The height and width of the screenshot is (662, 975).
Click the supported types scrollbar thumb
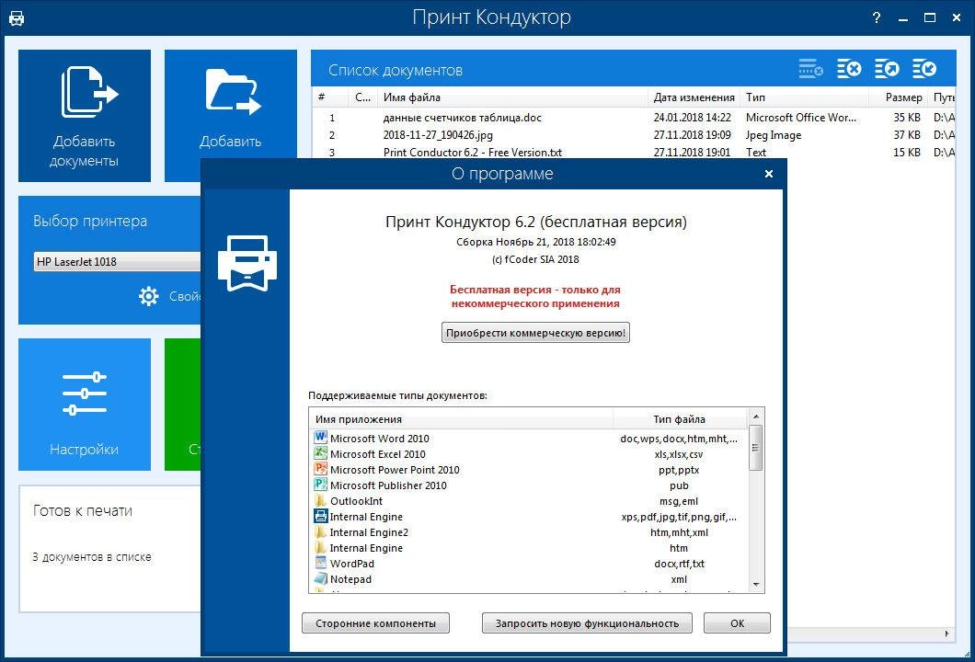(x=755, y=448)
